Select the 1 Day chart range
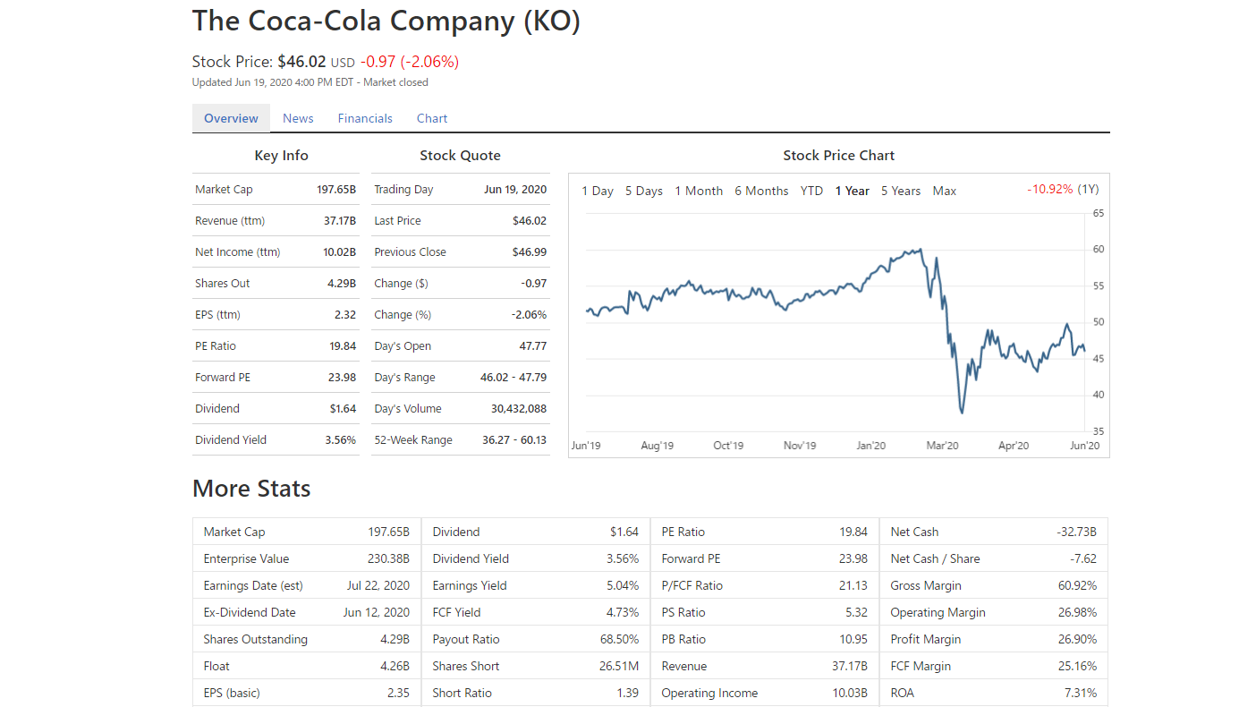The width and height of the screenshot is (1256, 707). click(x=598, y=191)
